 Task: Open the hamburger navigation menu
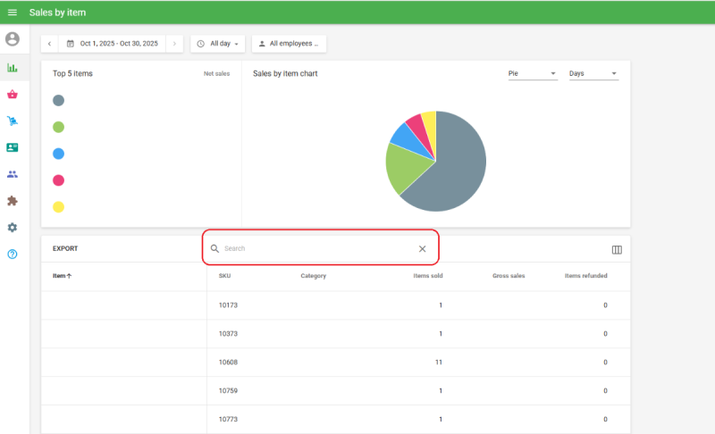pyautogui.click(x=13, y=13)
